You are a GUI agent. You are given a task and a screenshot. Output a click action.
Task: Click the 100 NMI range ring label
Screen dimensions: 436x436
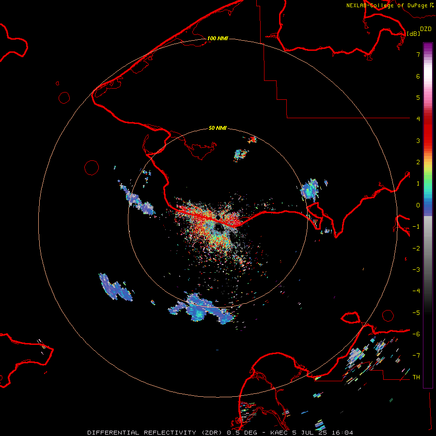coord(218,38)
